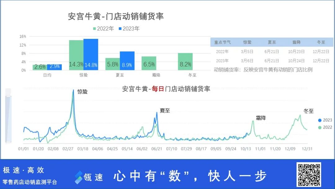The width and height of the screenshot is (335, 189).
Task: Click the 12% y-axis label
Action: pos(23,45)
